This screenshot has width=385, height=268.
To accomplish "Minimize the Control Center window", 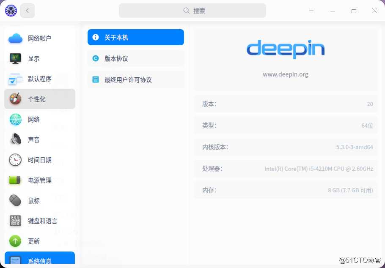I will tap(333, 11).
